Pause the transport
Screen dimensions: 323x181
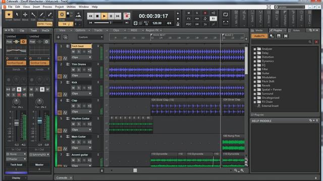click(111, 16)
